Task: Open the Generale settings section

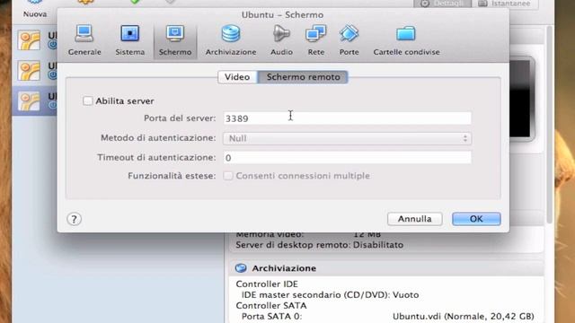Action: (84, 40)
